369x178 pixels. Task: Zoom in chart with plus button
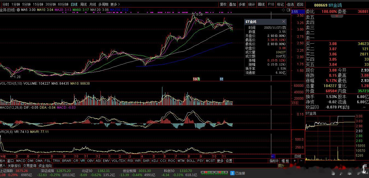pos(295,161)
